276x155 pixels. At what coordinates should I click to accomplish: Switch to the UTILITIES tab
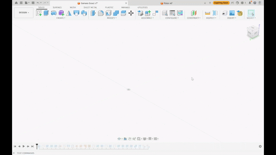click(x=142, y=7)
